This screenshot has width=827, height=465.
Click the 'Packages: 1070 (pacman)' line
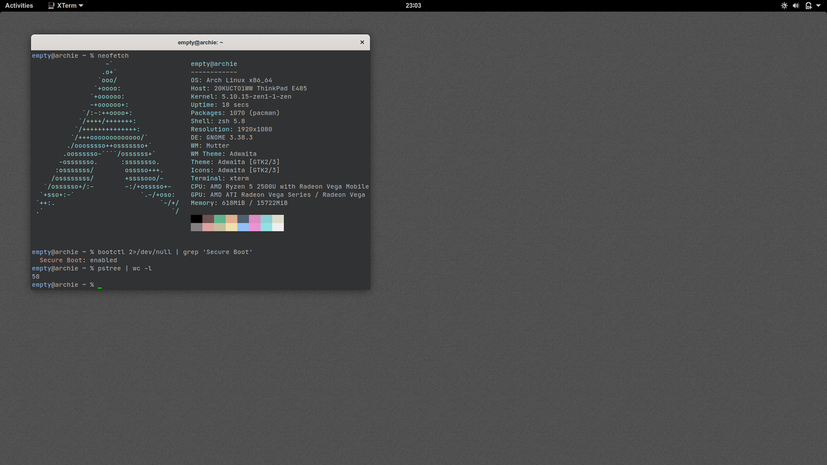tap(235, 113)
